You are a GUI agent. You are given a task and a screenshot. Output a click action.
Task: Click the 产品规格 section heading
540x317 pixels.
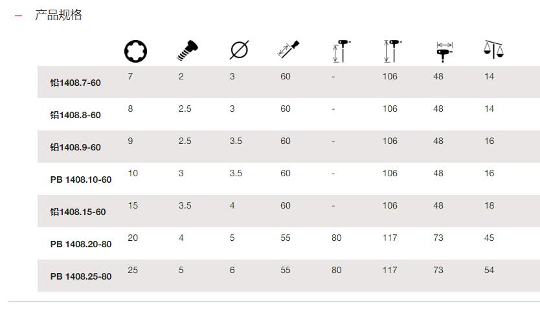click(x=58, y=15)
